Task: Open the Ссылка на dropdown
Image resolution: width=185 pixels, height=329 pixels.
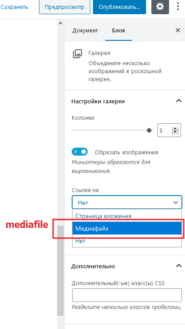Action: (x=127, y=202)
